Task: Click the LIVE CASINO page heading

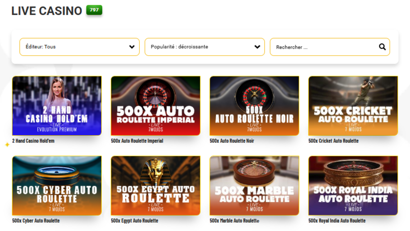Action: (46, 11)
